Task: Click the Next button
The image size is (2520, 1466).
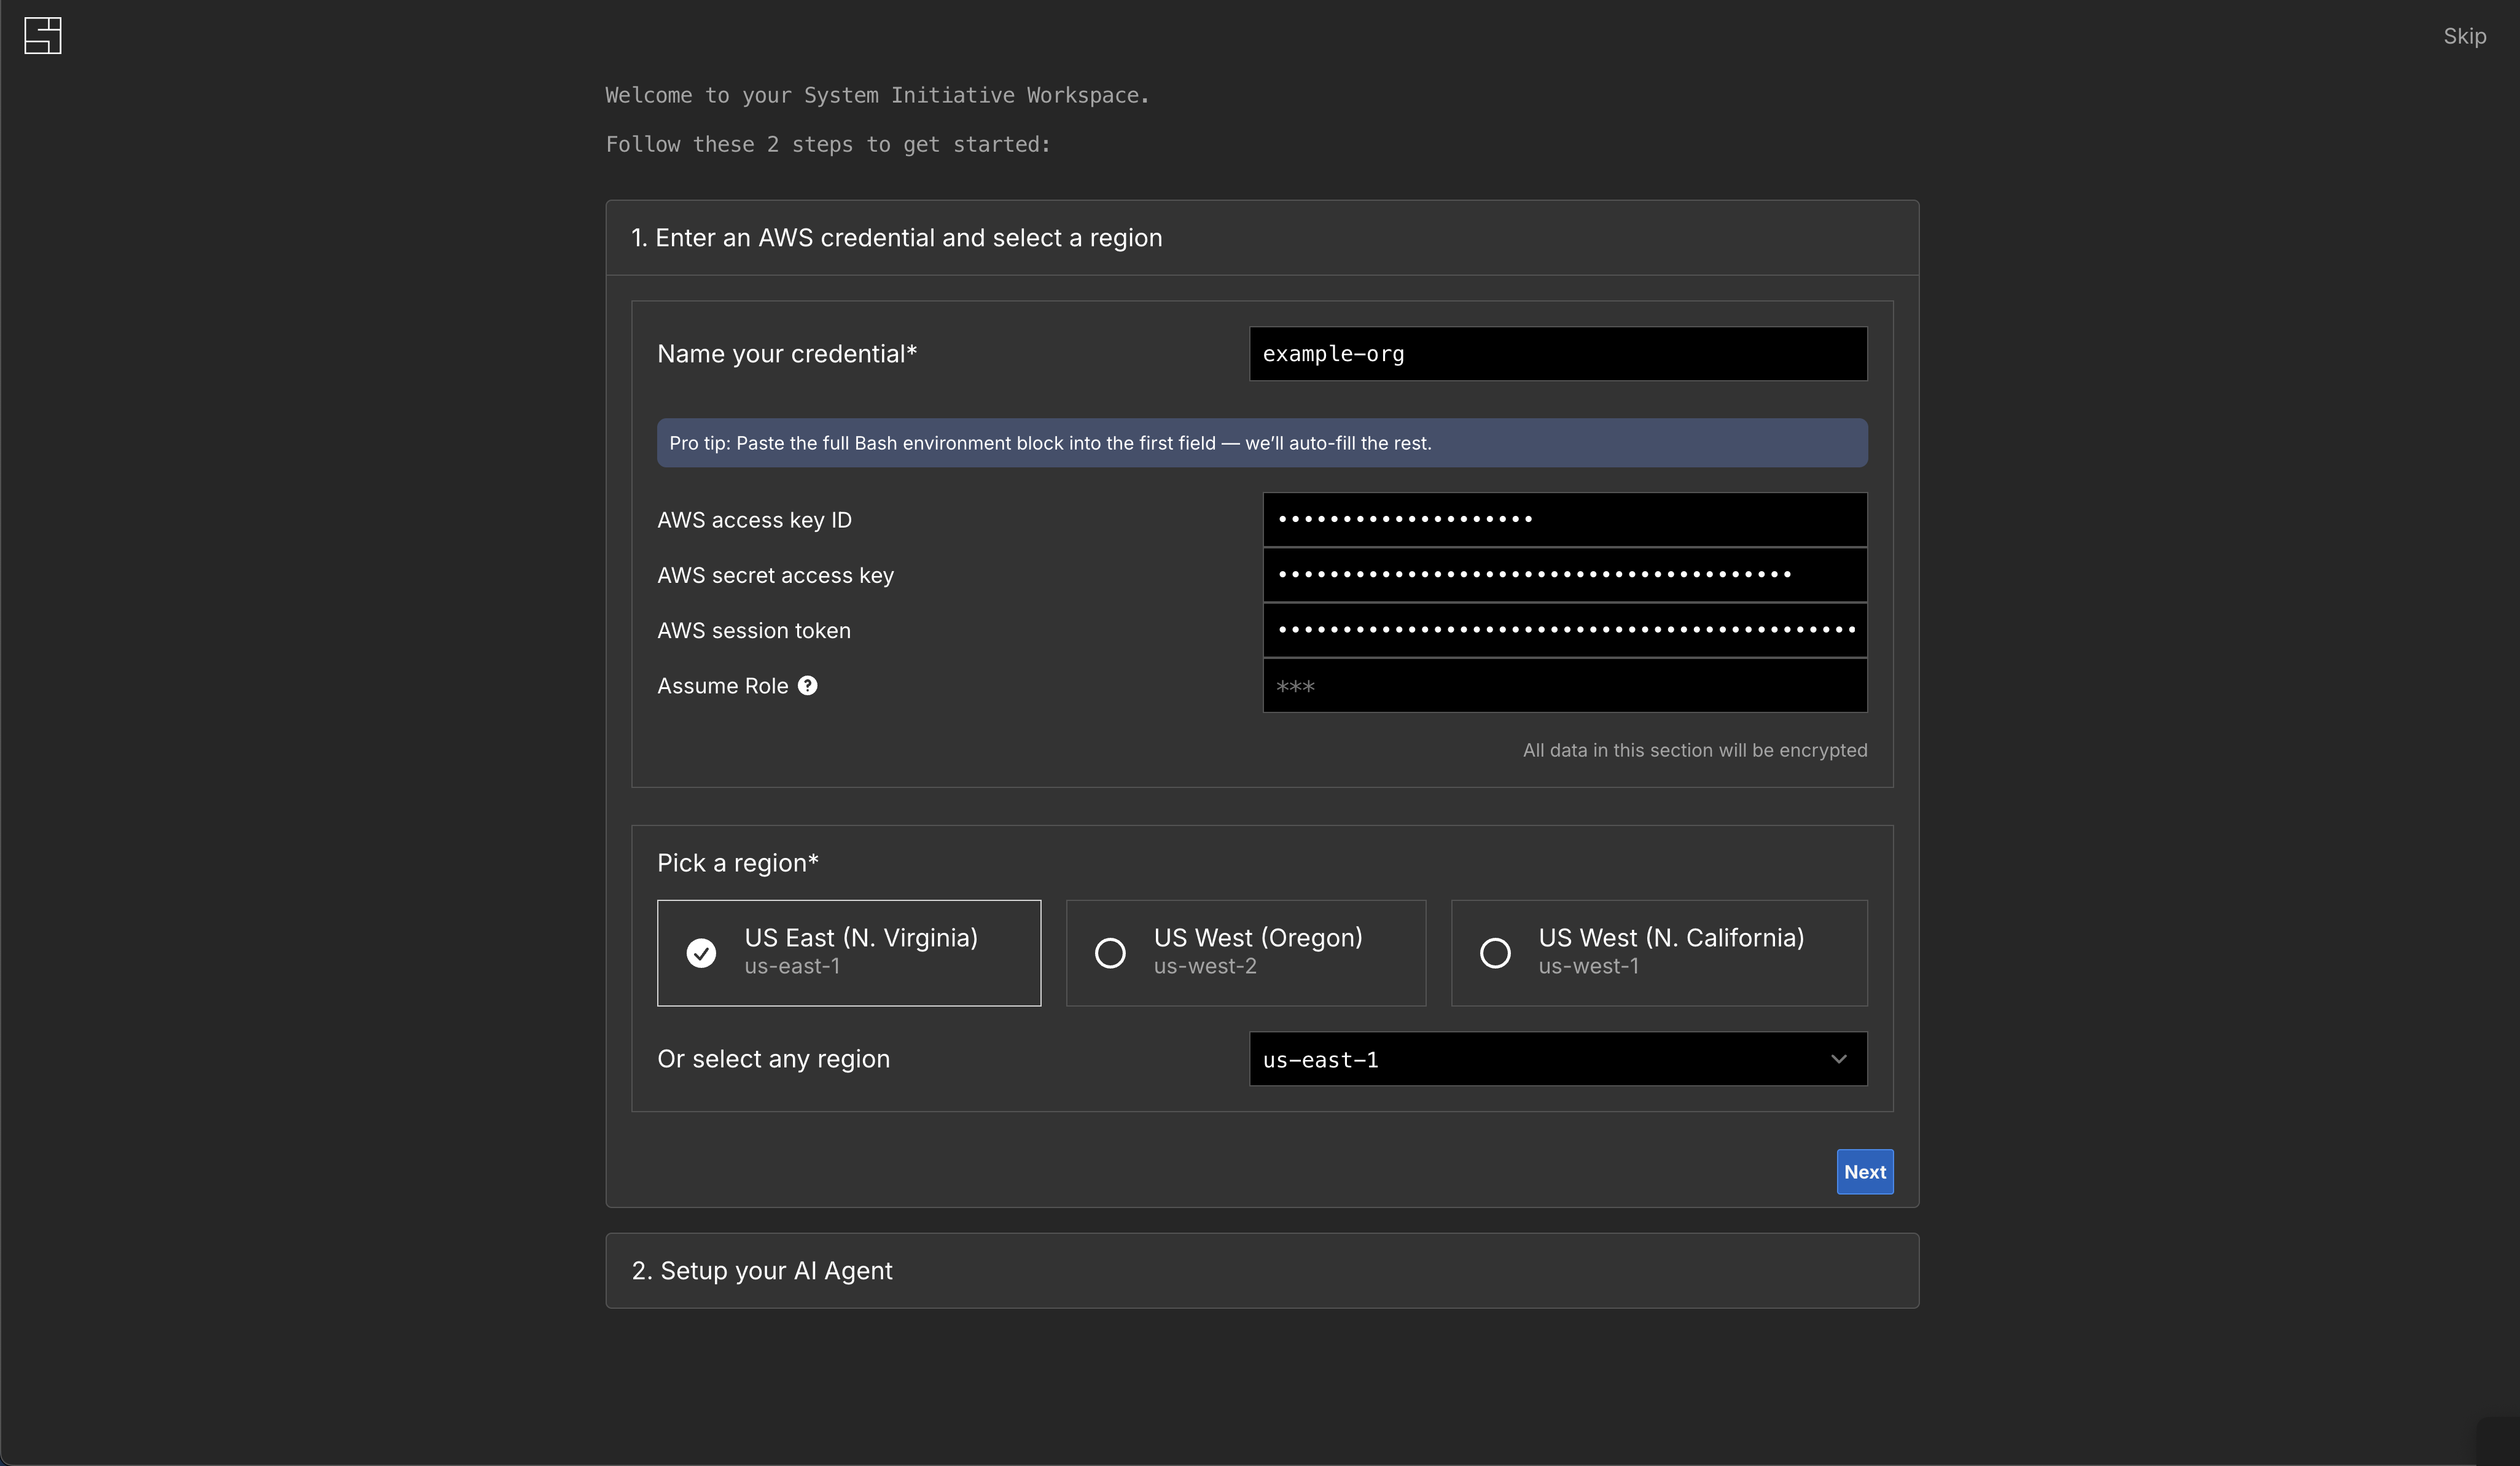Action: click(x=1864, y=1172)
